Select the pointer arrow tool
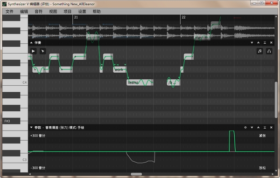 pos(42,51)
